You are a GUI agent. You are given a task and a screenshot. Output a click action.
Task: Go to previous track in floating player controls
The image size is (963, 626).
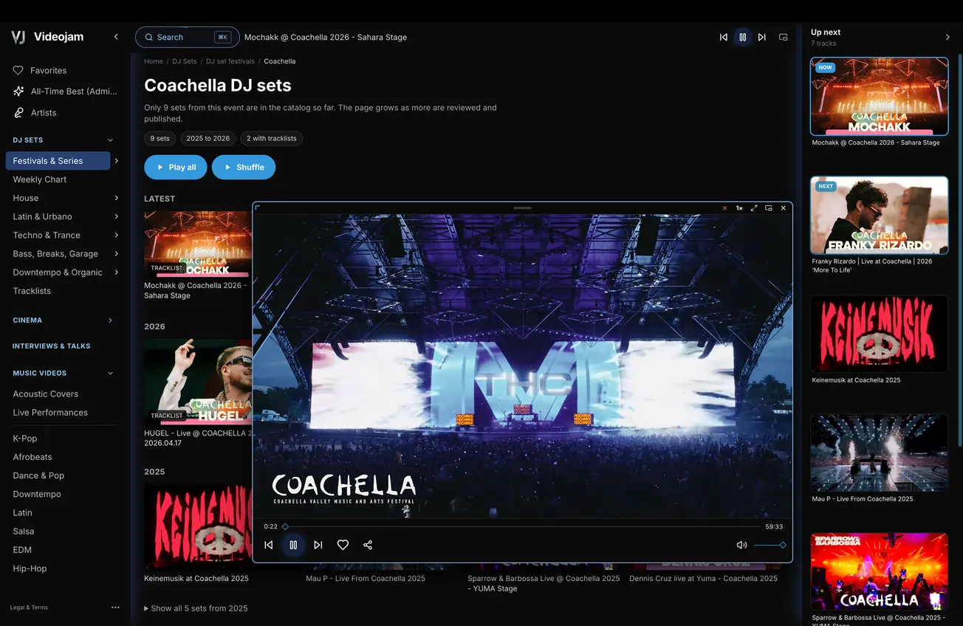coord(269,545)
